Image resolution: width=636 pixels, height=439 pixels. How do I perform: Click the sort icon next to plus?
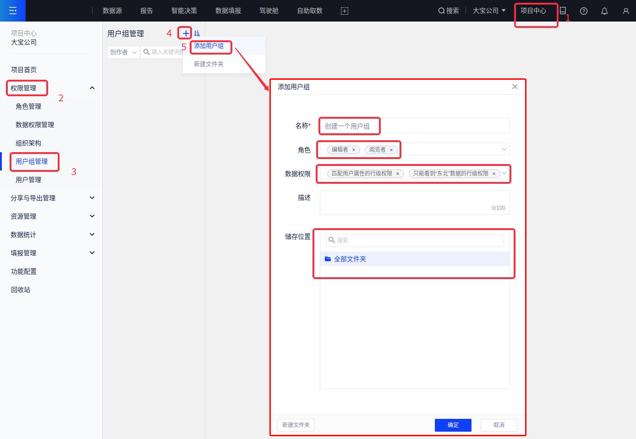tap(197, 33)
